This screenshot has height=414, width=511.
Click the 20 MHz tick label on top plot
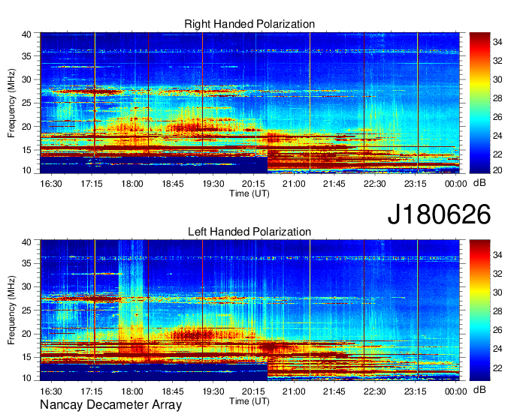(26, 127)
